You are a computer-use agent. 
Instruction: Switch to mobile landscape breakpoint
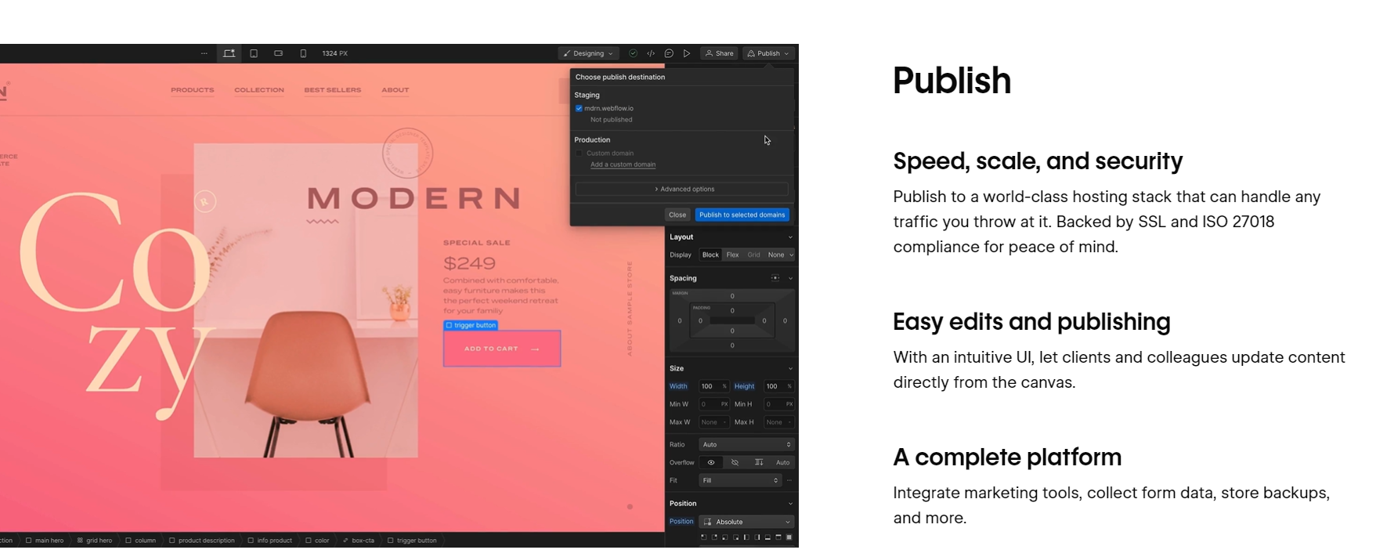[278, 53]
